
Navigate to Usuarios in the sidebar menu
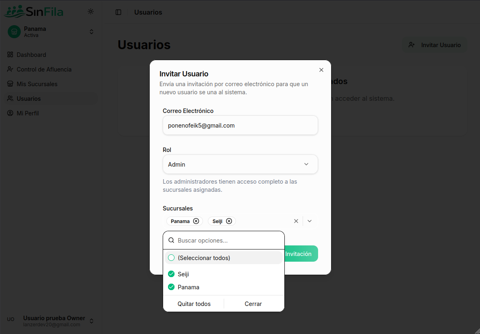(28, 98)
